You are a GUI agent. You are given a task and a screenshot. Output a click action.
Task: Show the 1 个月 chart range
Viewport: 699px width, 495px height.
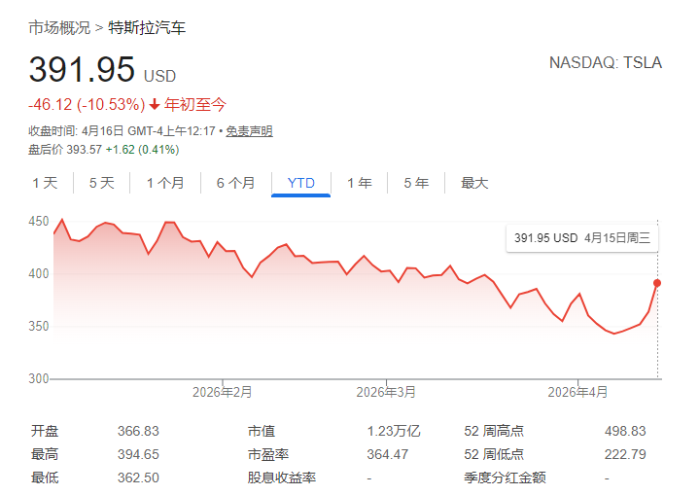pyautogui.click(x=165, y=183)
